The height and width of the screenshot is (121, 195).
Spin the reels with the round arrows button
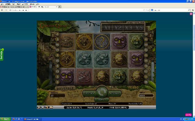(x=102, y=92)
